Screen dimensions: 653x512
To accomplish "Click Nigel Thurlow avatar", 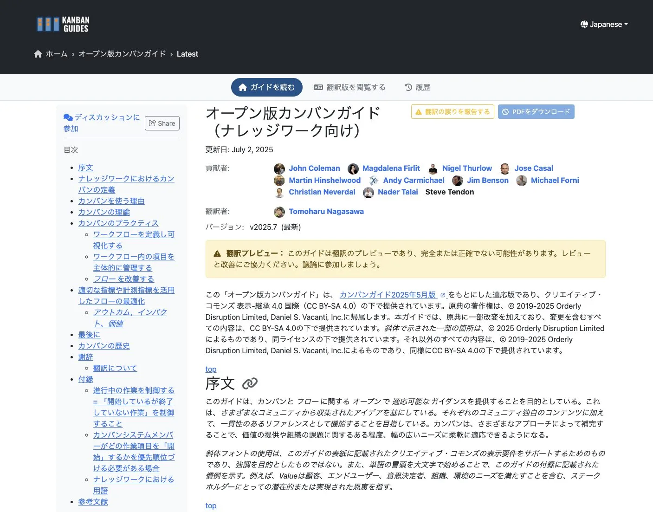I will coord(433,169).
